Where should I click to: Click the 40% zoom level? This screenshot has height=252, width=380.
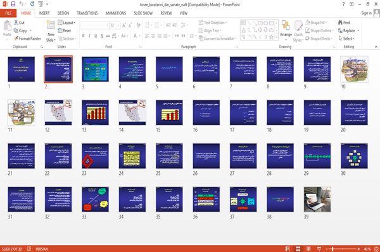click(x=367, y=249)
